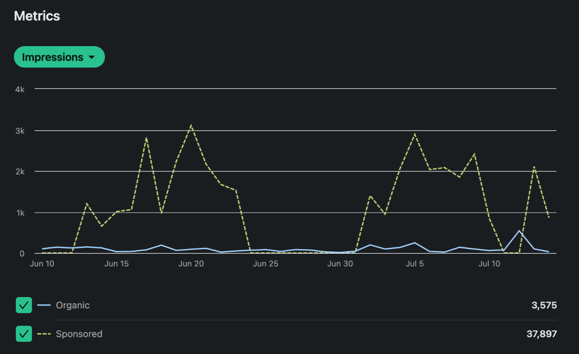The width and height of the screenshot is (579, 354).
Task: Click the caret arrow beside Impressions
Action: click(x=92, y=58)
